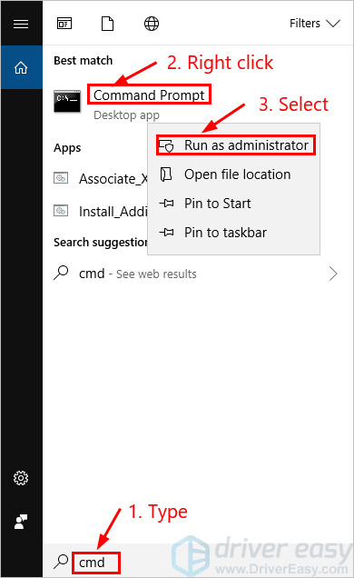
Task: Open the Command Prompt best match
Action: [149, 95]
